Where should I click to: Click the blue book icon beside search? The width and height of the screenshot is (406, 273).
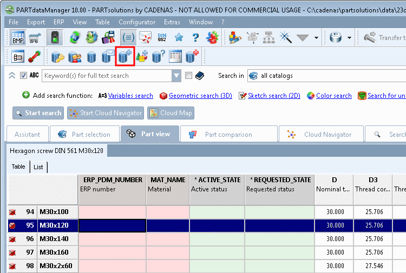[x=200, y=76]
